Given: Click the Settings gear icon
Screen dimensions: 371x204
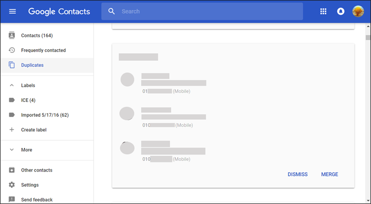Looking at the screenshot, I should click(x=12, y=185).
